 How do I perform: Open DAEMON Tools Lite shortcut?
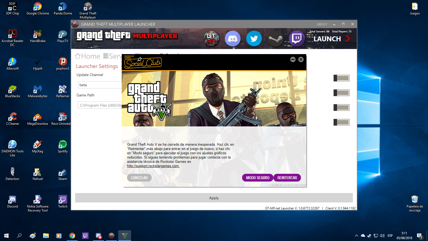click(x=13, y=148)
